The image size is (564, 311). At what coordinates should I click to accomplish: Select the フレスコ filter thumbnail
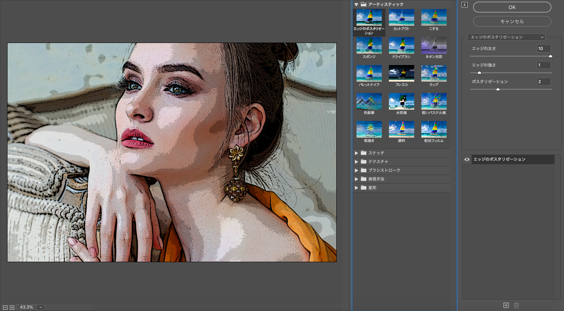click(401, 73)
